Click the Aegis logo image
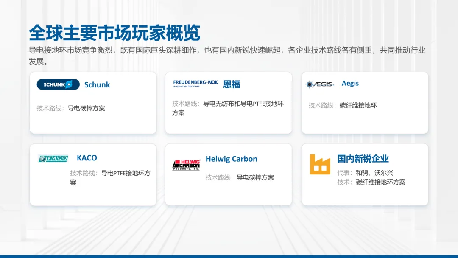This screenshot has width=458, height=258. (x=320, y=84)
